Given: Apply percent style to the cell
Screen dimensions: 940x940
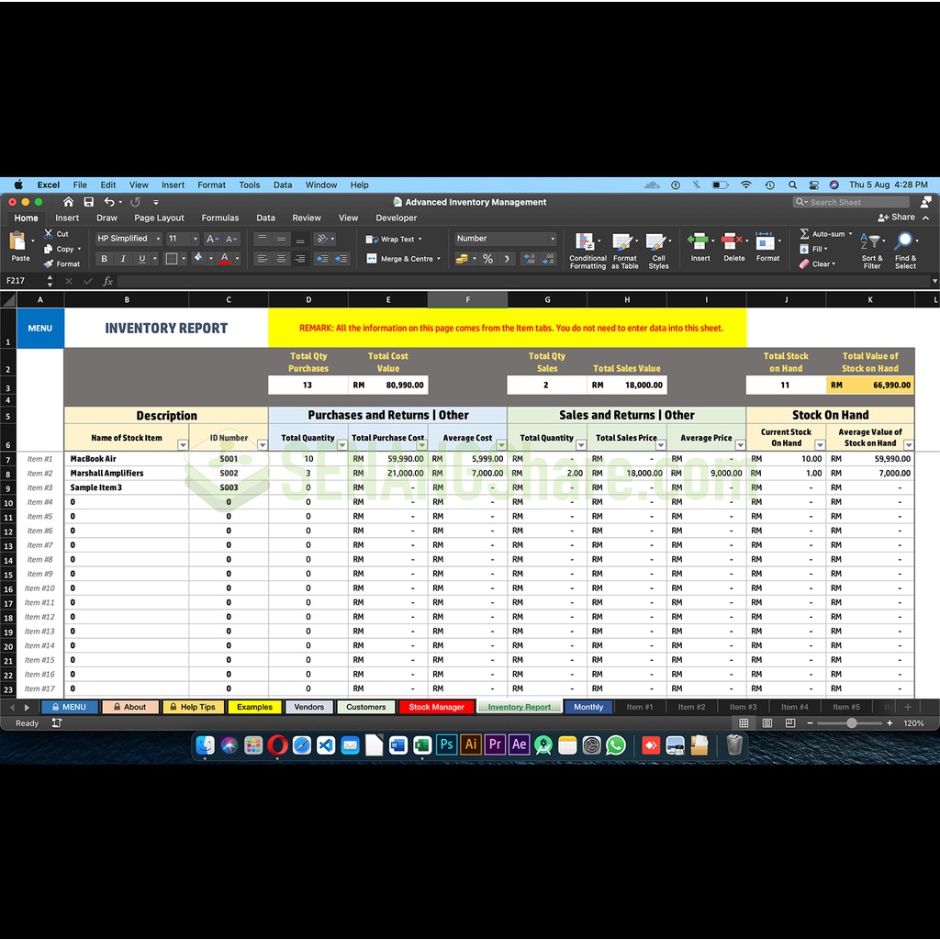Looking at the screenshot, I should 487,259.
